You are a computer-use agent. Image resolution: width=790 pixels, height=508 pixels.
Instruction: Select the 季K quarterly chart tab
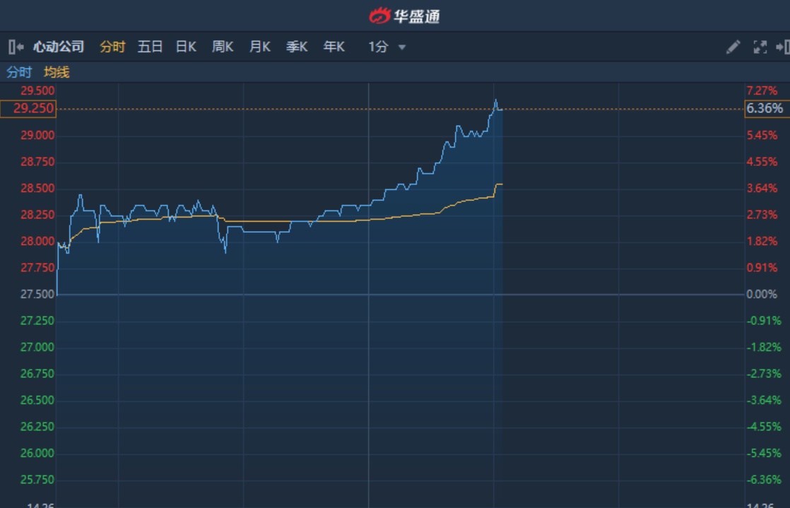click(297, 47)
